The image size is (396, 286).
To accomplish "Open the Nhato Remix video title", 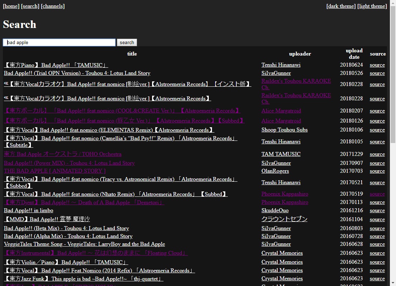I will point(115,194).
